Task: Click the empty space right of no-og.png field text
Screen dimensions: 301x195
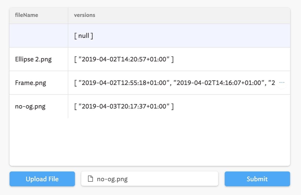Action: 174,179
